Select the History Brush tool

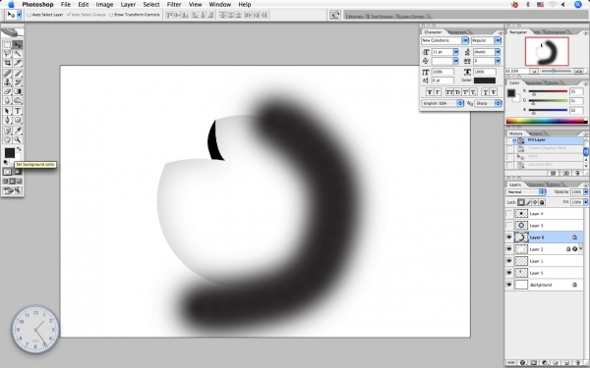(x=18, y=82)
